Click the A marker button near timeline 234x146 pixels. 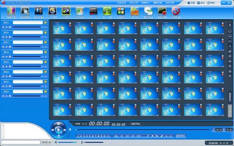pyautogui.click(x=213, y=130)
